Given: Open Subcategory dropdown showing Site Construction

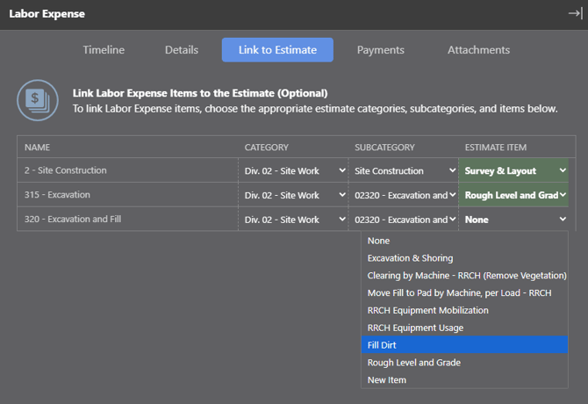Looking at the screenshot, I should 404,170.
